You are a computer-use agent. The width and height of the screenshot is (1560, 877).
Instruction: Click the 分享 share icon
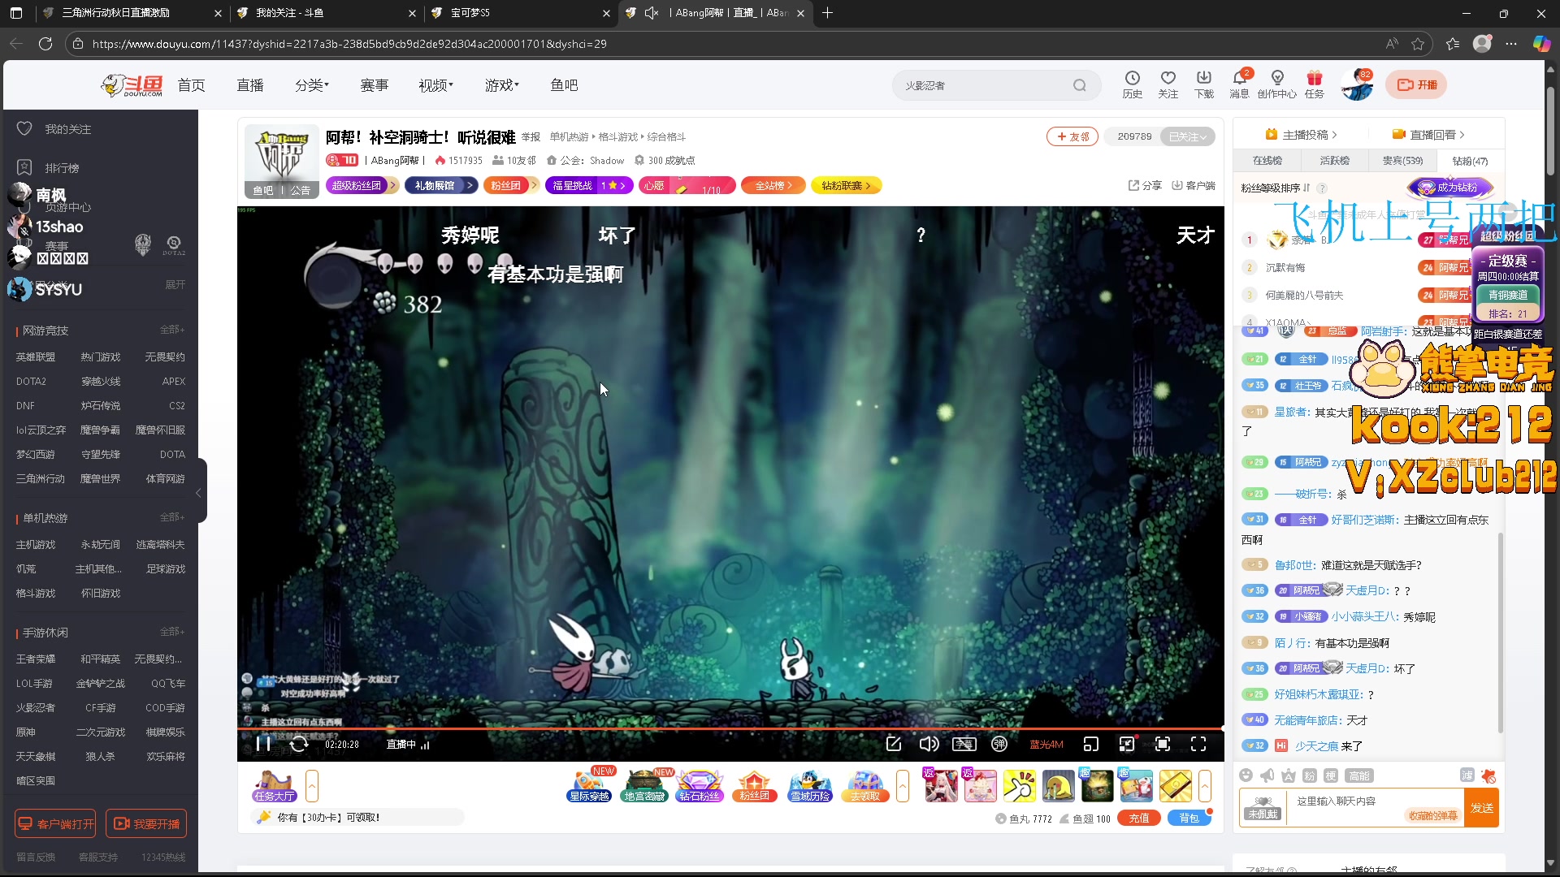(1145, 186)
